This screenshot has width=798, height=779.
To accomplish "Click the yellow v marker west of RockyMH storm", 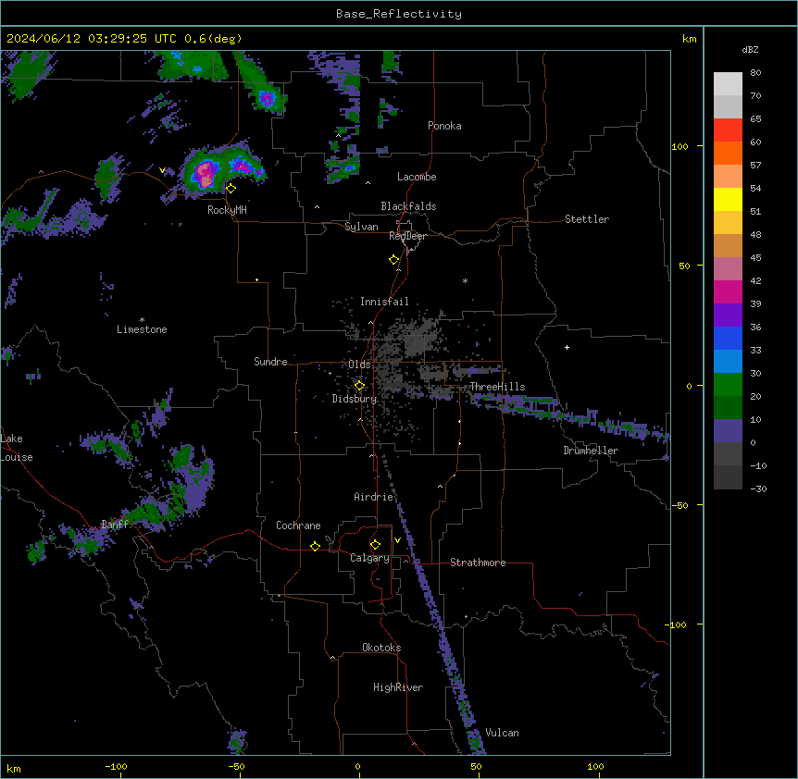I will point(162,170).
